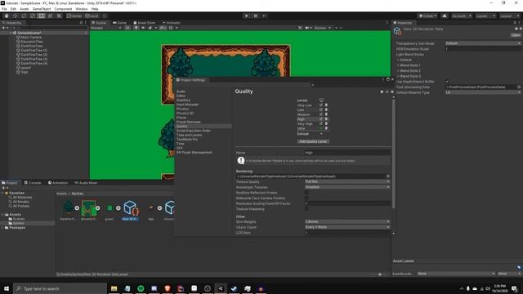This screenshot has width=523, height=294.
Task: Open the Window menu
Action: [82, 9]
